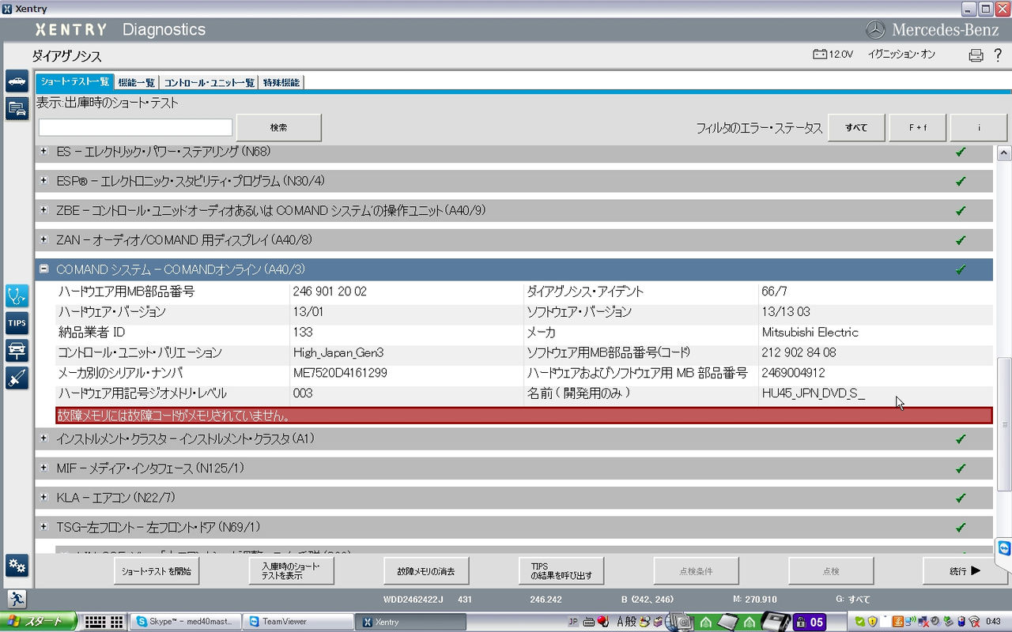This screenshot has height=632, width=1012.
Task: Open the コントロール・ユニット一覧 tab
Action: pos(208,81)
